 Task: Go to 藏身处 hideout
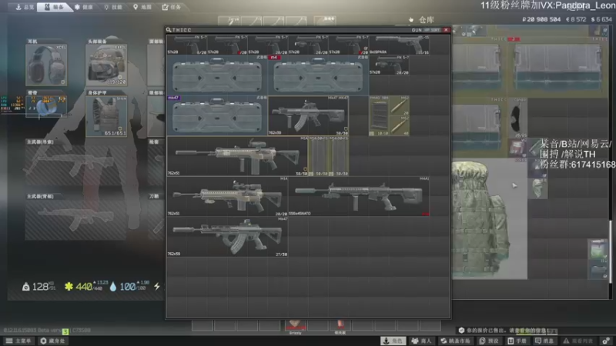click(53, 341)
